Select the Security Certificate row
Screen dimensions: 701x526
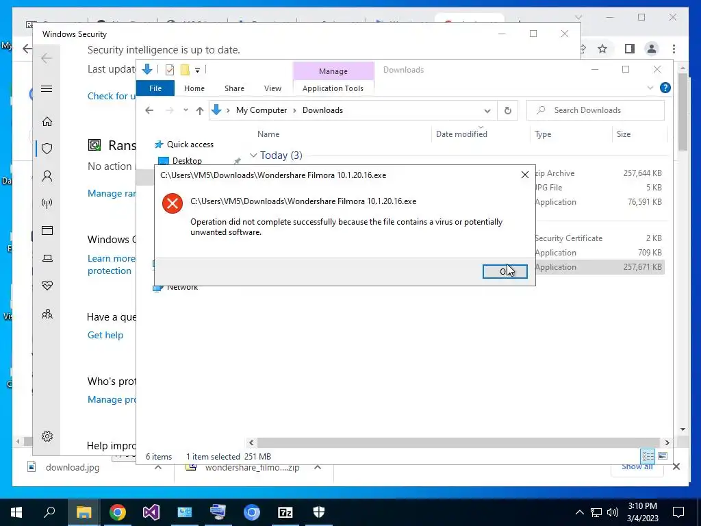[x=599, y=238]
